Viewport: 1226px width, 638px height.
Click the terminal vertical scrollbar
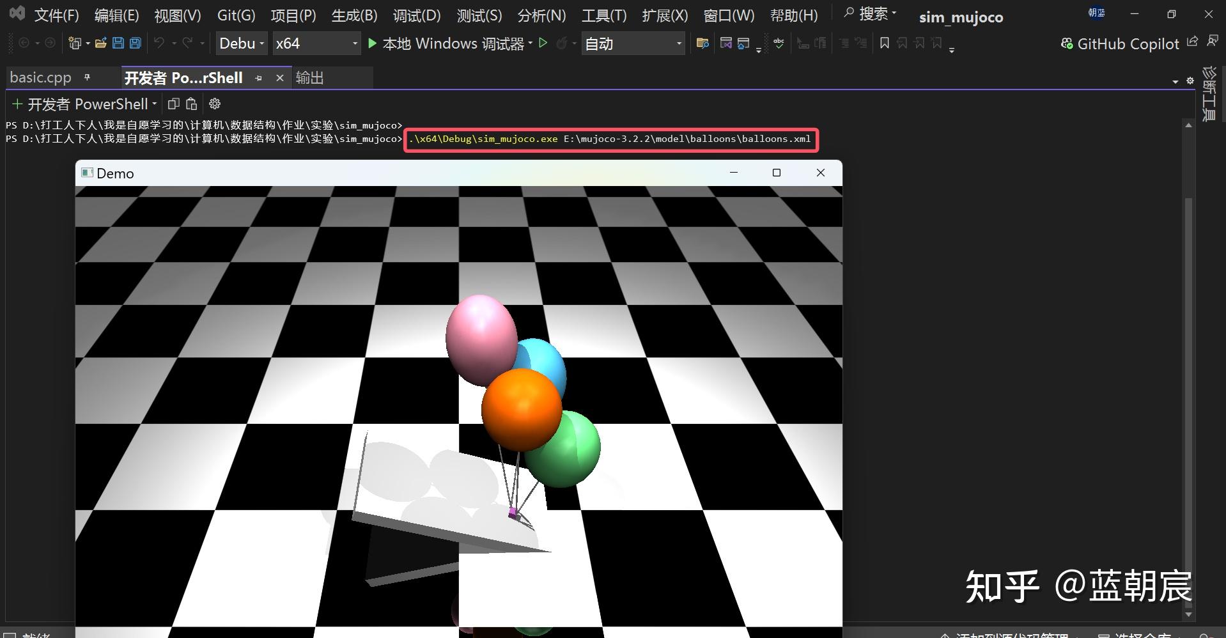[1188, 384]
